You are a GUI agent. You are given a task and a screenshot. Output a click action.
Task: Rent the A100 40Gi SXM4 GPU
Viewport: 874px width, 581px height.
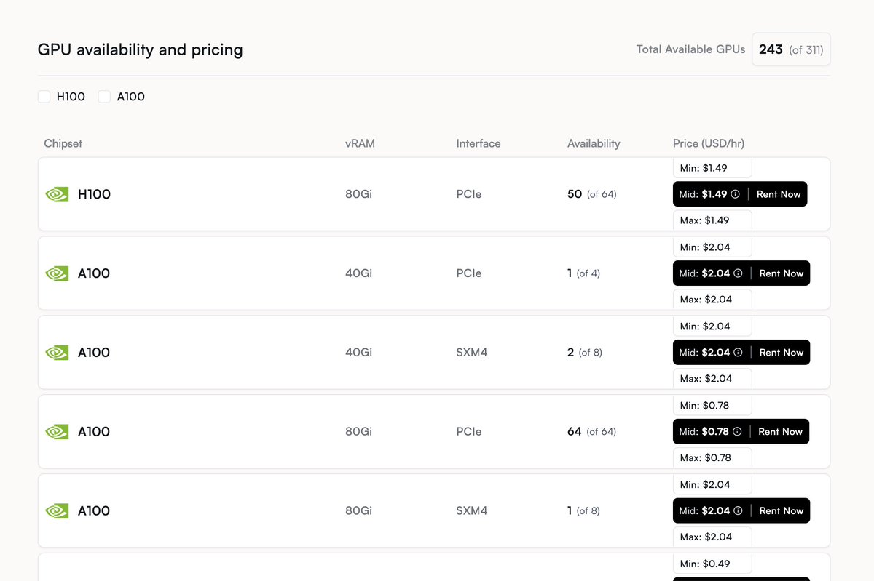click(782, 353)
